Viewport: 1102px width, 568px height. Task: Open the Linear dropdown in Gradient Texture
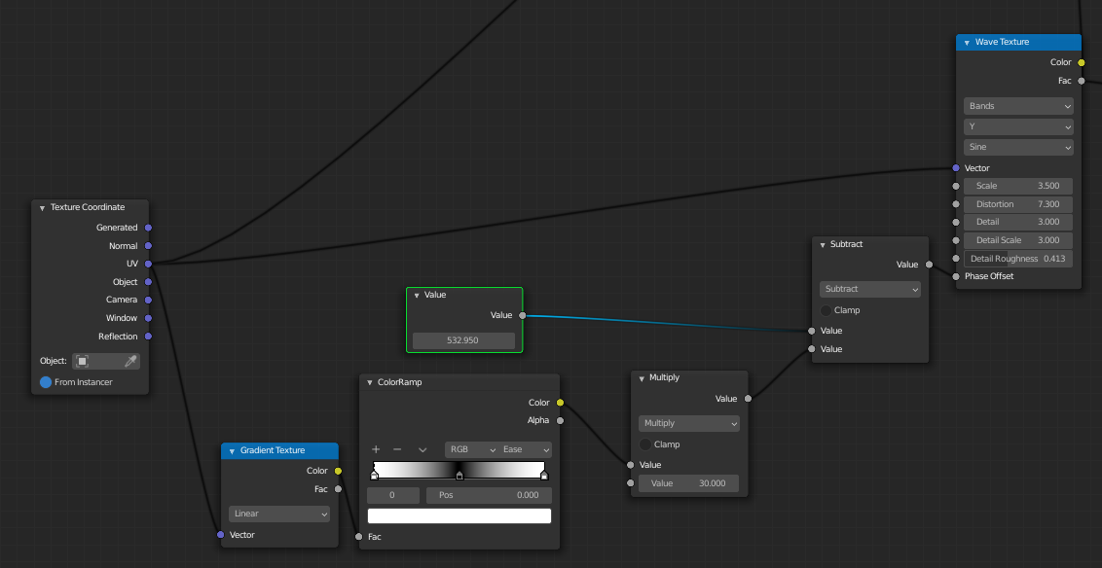pyautogui.click(x=279, y=514)
